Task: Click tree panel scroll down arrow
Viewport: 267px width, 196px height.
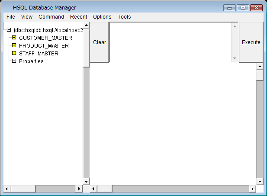Action: 87,182
